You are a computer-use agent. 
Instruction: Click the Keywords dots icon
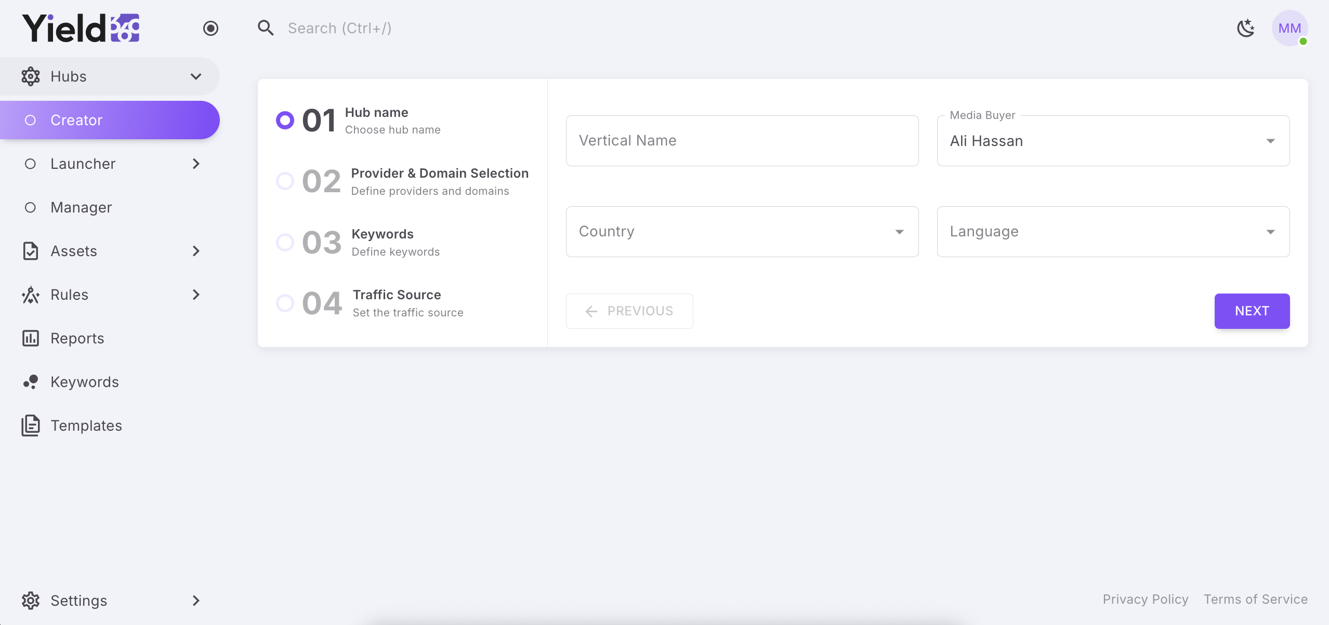coord(31,382)
